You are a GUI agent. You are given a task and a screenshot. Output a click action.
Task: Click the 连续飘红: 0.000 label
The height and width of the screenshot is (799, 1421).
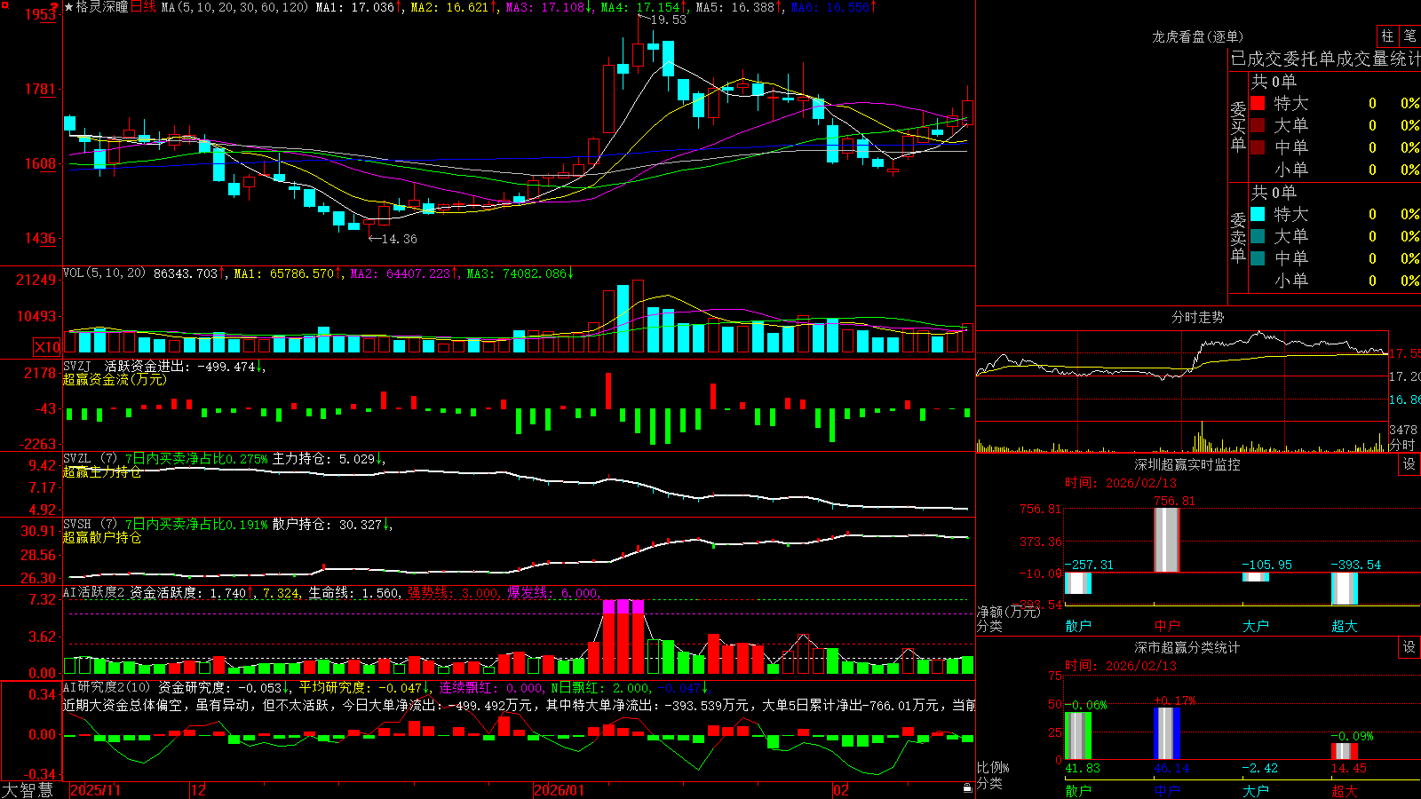coord(492,688)
